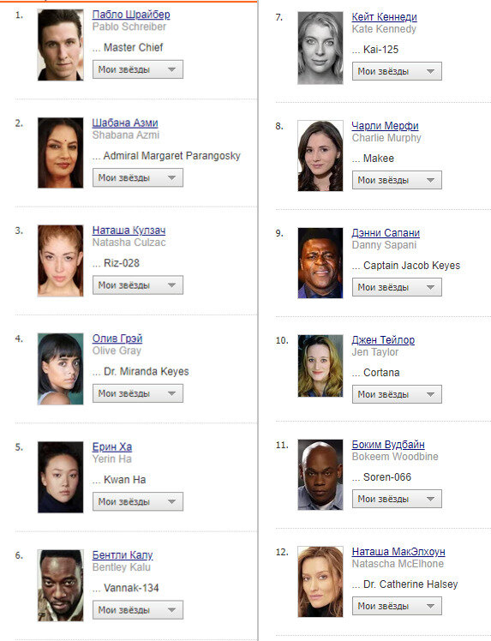Click the Шабана Азми name link
Image resolution: width=491 pixels, height=641 pixels.
pos(125,123)
